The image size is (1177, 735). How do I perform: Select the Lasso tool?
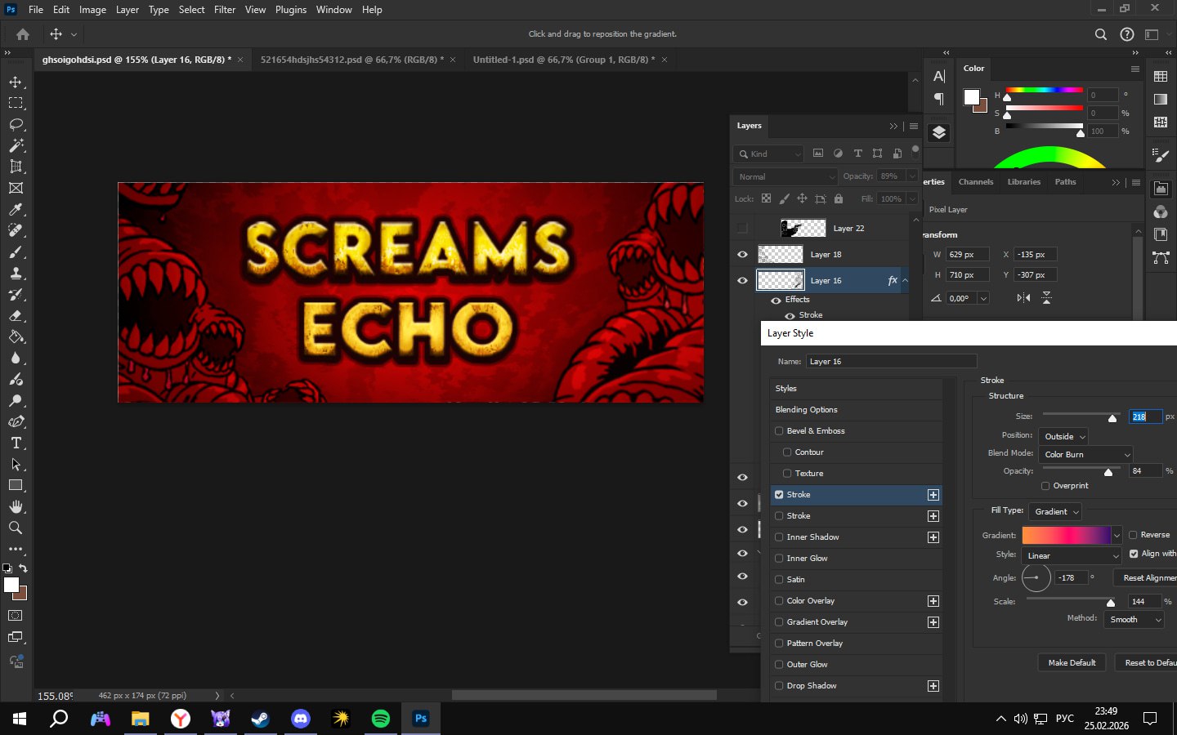coord(16,124)
